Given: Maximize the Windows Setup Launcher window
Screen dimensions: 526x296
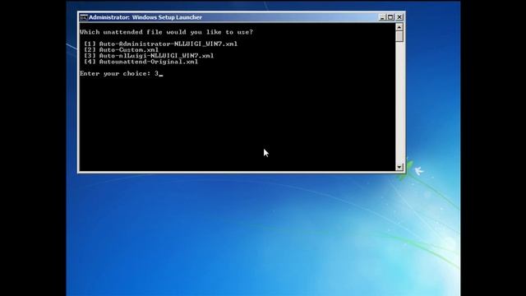Looking at the screenshot, I should (x=390, y=17).
